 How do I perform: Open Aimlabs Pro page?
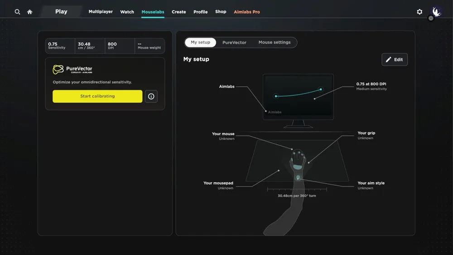[247, 12]
